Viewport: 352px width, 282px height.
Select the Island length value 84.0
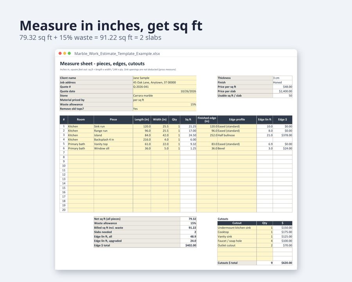[x=142, y=135]
